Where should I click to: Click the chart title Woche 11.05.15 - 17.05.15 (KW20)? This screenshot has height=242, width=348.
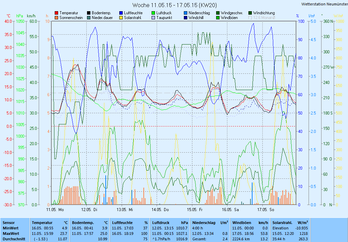click(x=174, y=5)
